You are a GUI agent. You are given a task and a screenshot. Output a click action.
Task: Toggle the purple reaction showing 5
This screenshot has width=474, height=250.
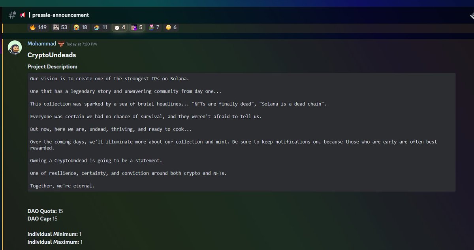137,27
